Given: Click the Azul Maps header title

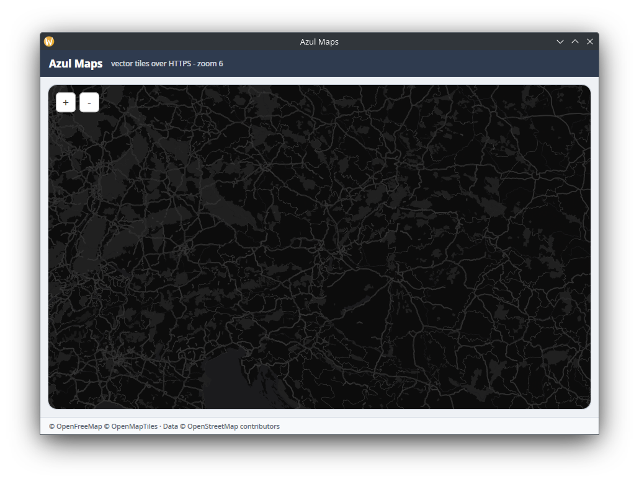Looking at the screenshot, I should 76,64.
